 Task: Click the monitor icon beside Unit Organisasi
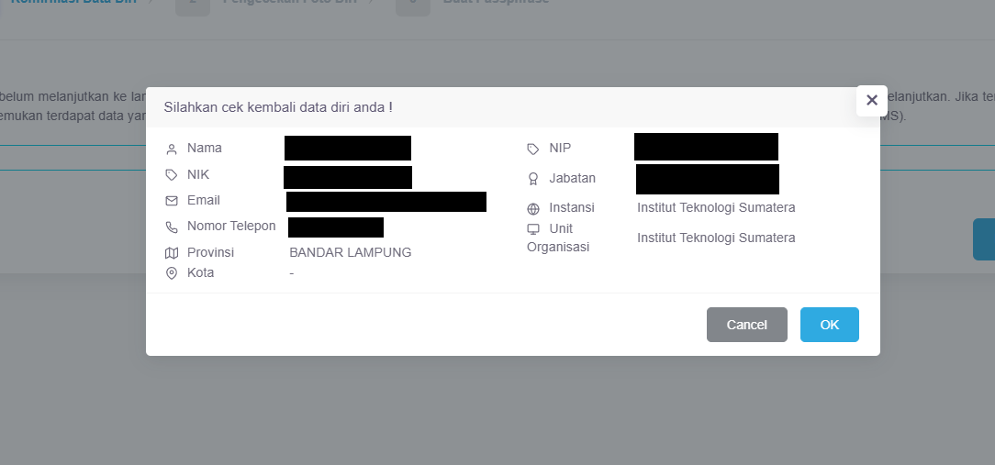(x=533, y=229)
